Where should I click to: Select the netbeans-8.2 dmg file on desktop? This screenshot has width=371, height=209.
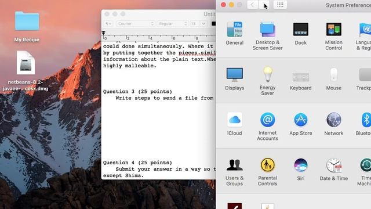pos(26,71)
